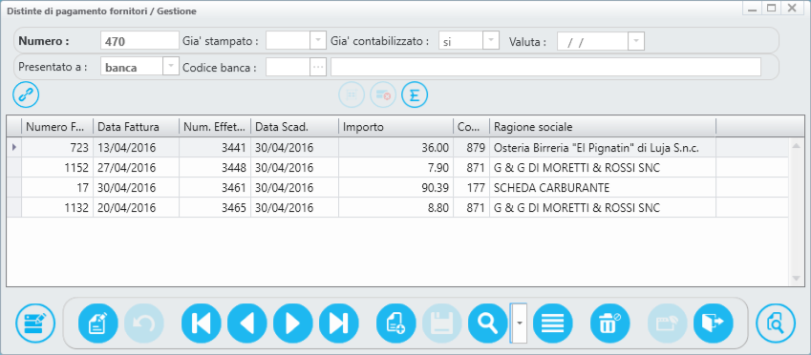Go to previous record
The width and height of the screenshot is (811, 355).
pyautogui.click(x=247, y=324)
